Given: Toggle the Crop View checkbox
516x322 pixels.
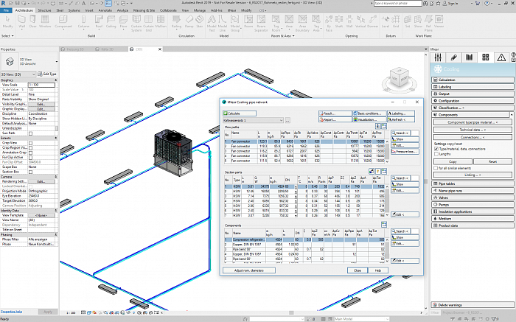Looking at the screenshot, I should [x=31, y=143].
